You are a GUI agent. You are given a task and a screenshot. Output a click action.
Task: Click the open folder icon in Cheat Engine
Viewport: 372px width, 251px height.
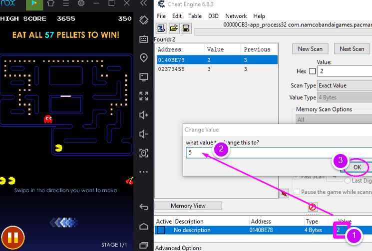coord(174,28)
